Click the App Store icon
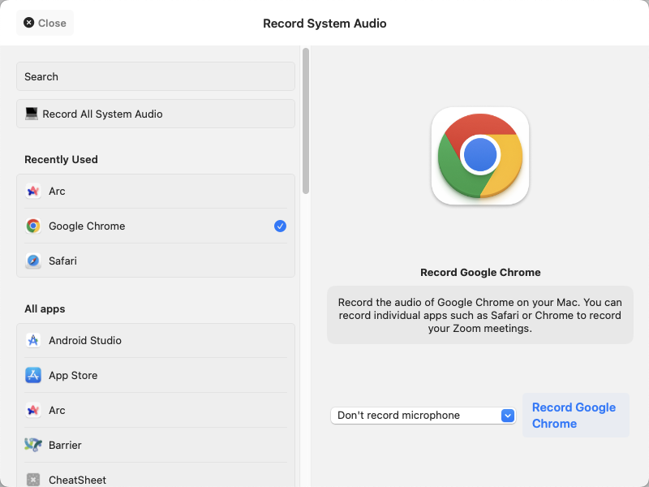This screenshot has width=649, height=487. coord(33,375)
